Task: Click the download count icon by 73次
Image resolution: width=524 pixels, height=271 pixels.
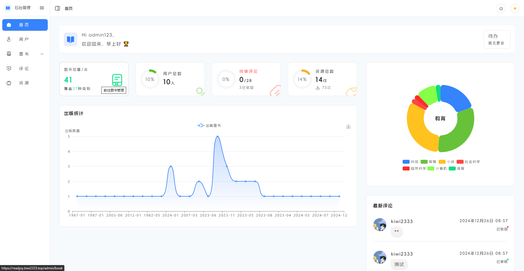Action: point(318,88)
